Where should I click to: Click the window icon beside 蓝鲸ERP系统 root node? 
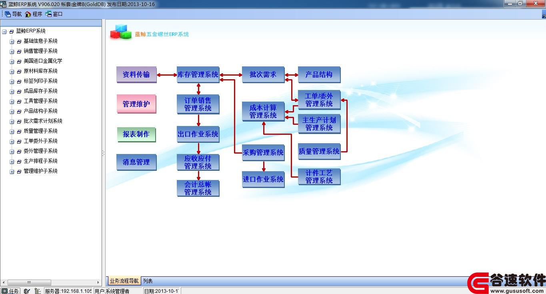12,31
